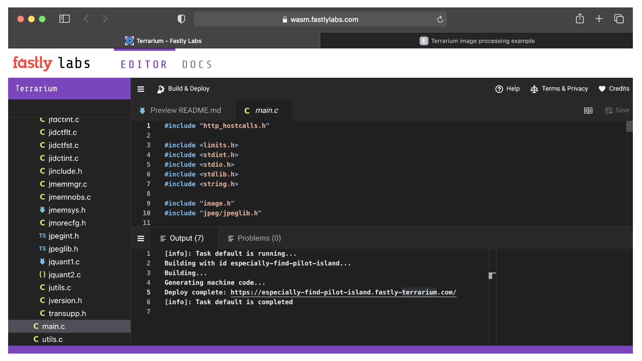Viewport: 642px width, 361px height.
Task: Open the Safari share icon
Action: pos(580,18)
